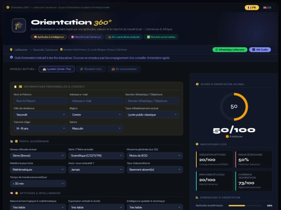Viewport: 281px width, 210px height.
Task: Click the icon beside Aptitudes & Intelligences heading
Action: [17, 193]
